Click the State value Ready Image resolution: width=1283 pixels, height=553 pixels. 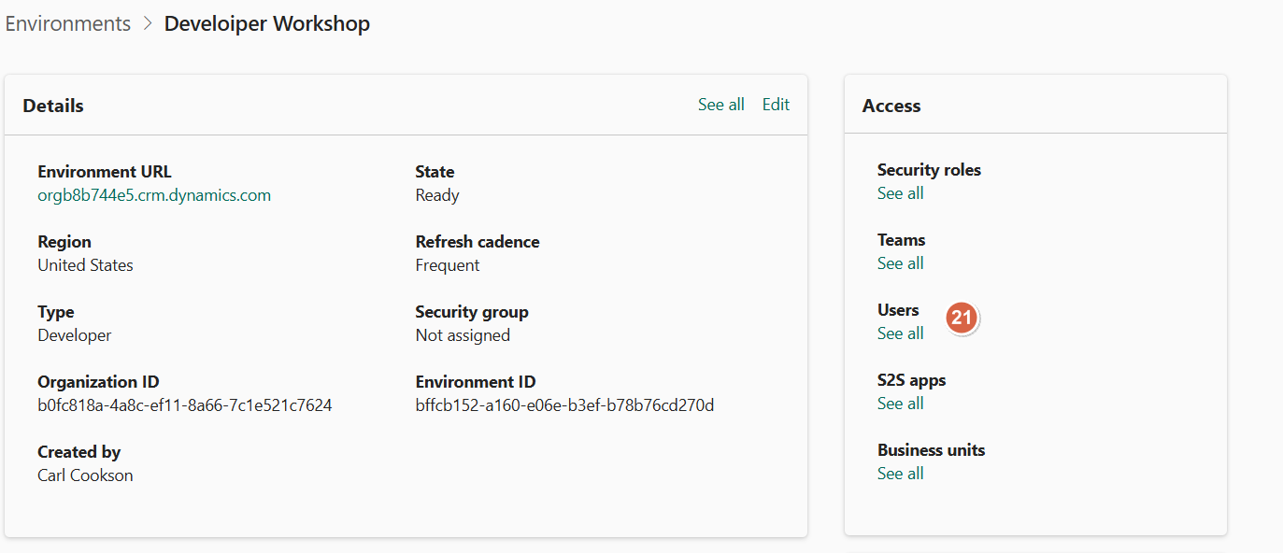[x=436, y=194]
